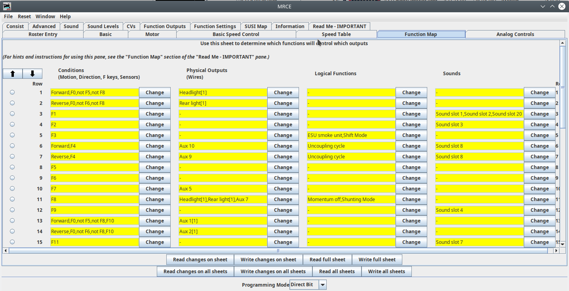The image size is (569, 291).
Task: Click the Write all sheets button
Action: pyautogui.click(x=386, y=272)
